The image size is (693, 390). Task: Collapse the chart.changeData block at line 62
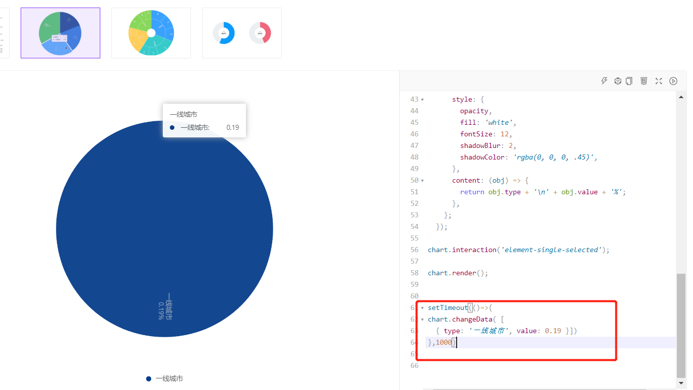pos(421,319)
